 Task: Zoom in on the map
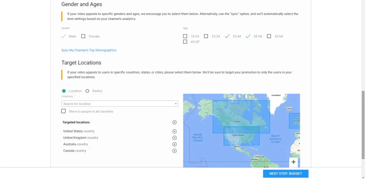click(293, 162)
